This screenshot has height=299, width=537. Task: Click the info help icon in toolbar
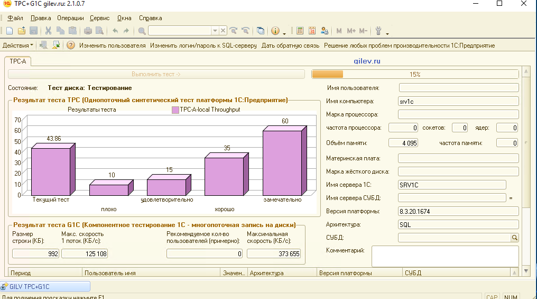click(275, 31)
